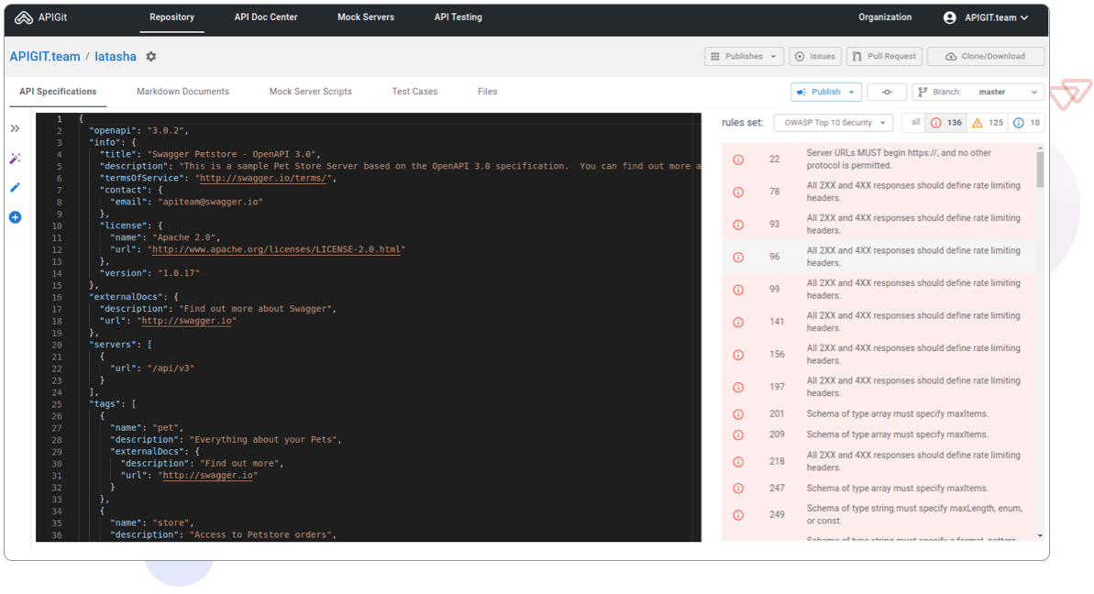Click the swagger.io/terms URL in code

(x=263, y=179)
